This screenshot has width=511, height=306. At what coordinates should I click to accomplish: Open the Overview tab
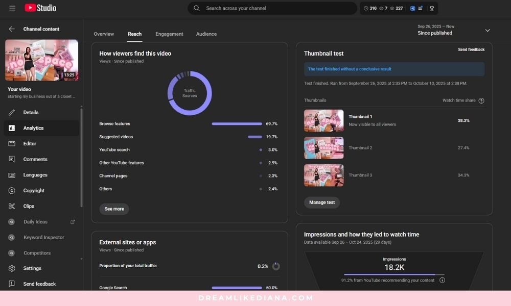(x=104, y=34)
